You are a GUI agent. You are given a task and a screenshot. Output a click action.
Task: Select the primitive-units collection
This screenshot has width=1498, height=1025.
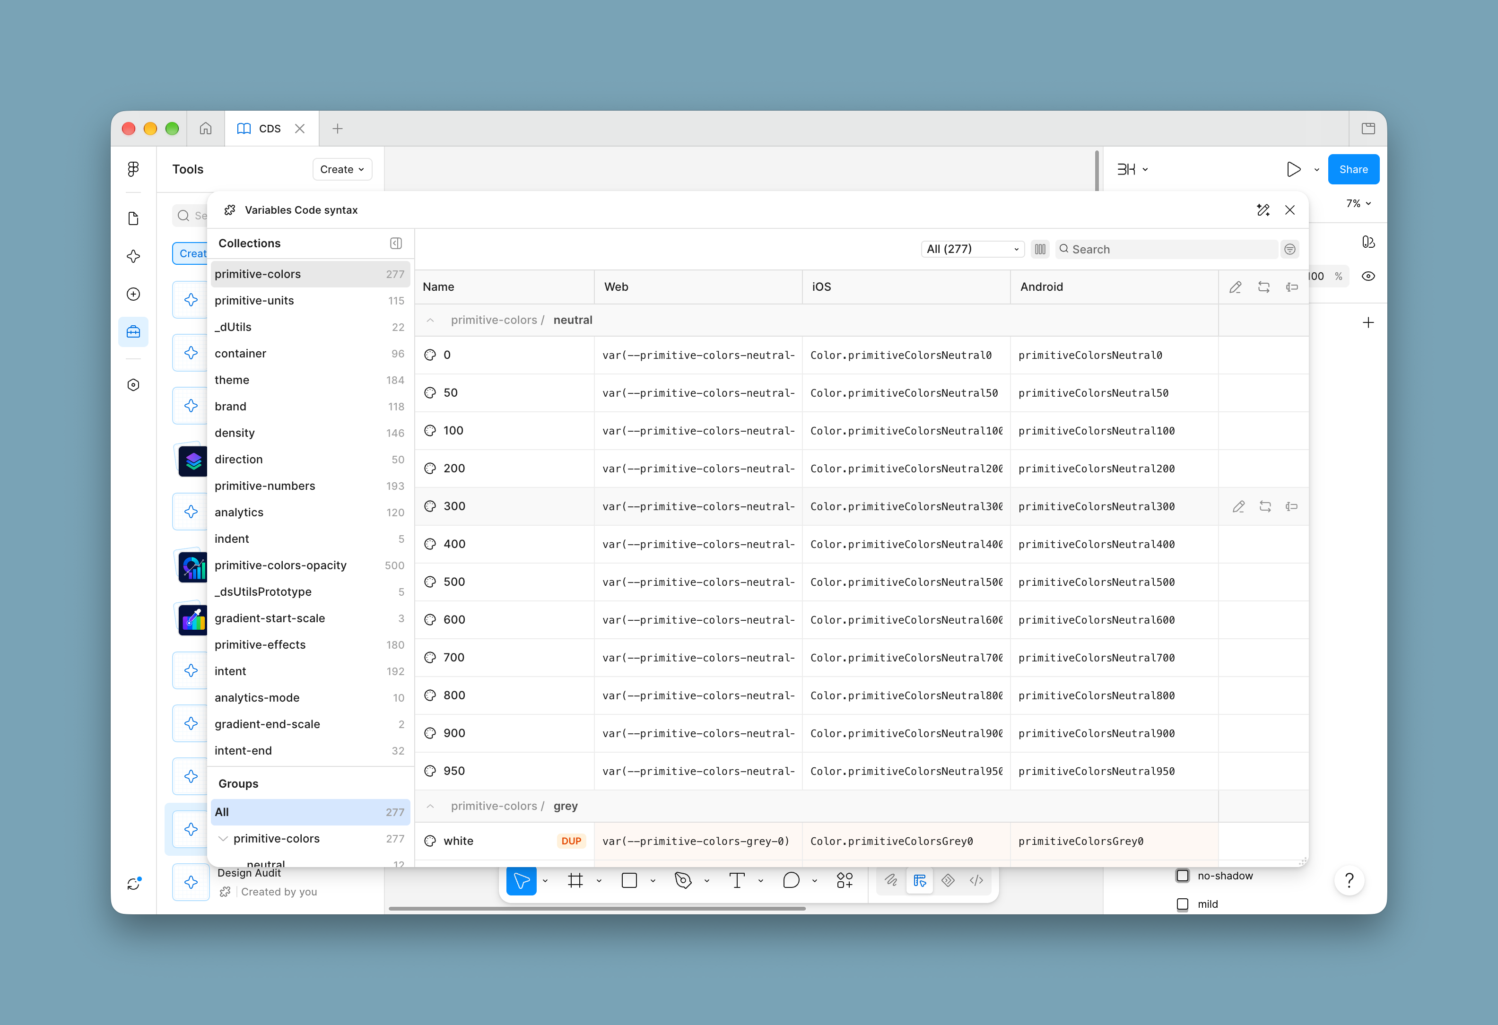(x=310, y=300)
